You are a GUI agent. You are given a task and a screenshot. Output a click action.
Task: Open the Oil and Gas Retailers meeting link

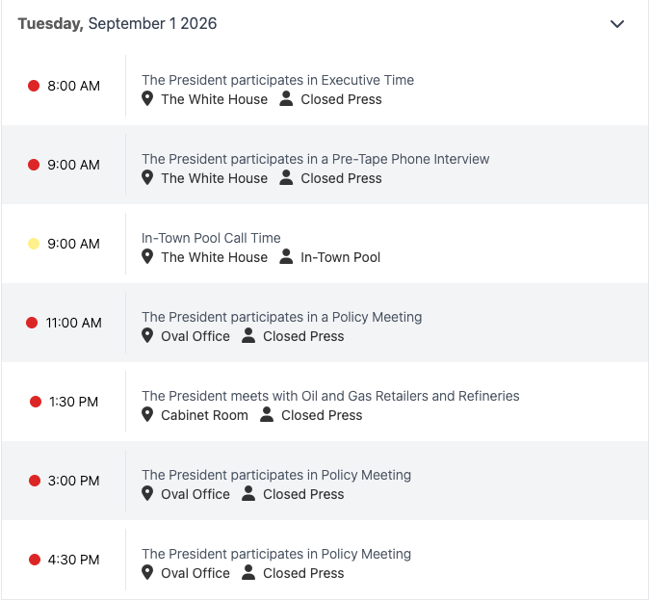(330, 396)
